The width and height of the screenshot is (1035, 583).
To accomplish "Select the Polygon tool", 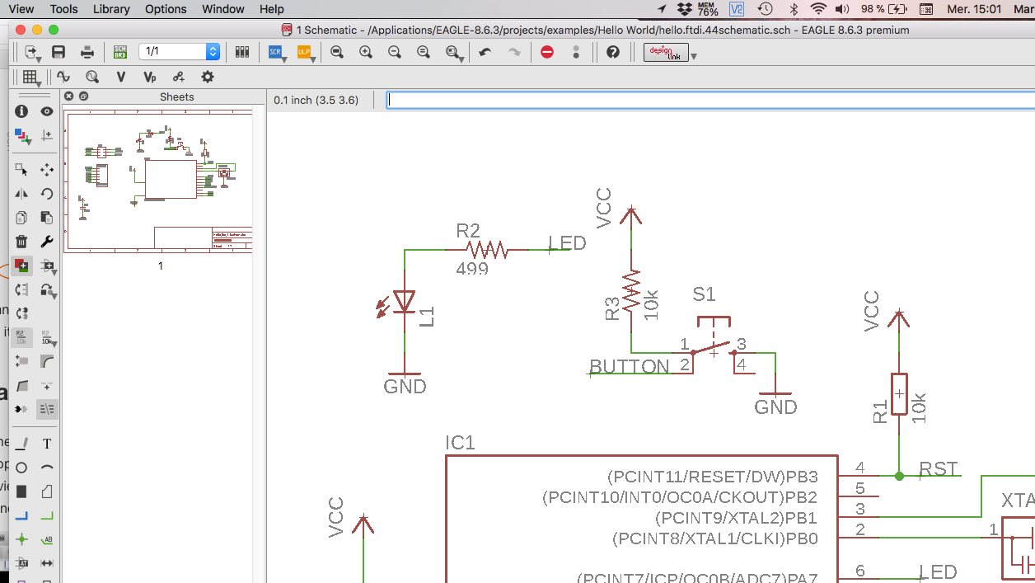I will click(47, 491).
